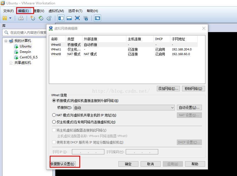This screenshot has width=237, height=176.
Task: Click the 帮助 button in dialog
Action: [x=195, y=164]
